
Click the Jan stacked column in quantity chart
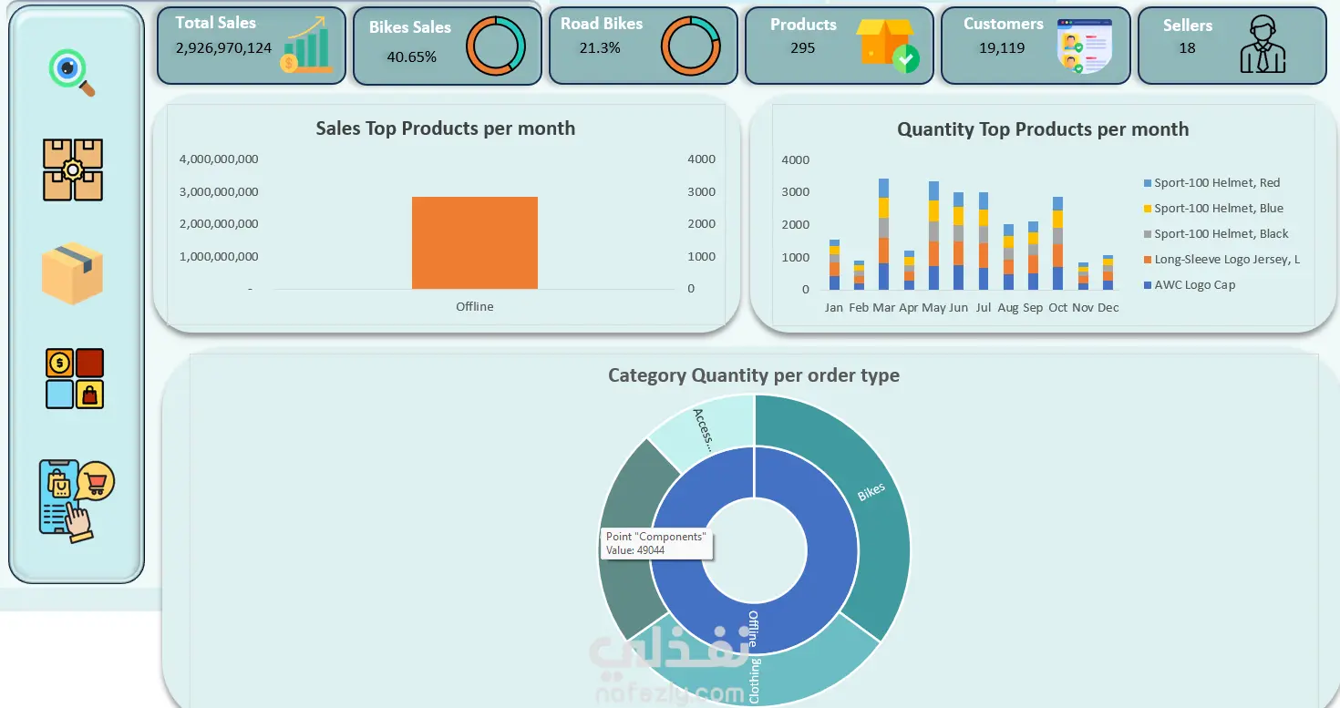[834, 265]
